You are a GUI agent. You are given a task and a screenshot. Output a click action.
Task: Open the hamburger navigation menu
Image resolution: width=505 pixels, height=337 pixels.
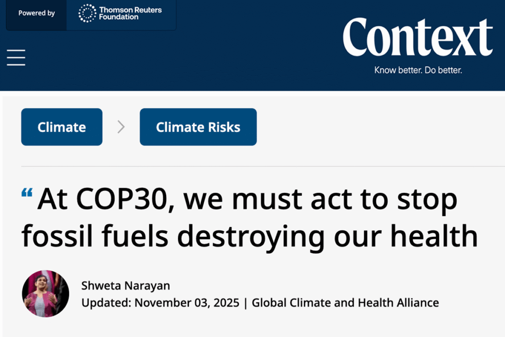click(x=15, y=57)
